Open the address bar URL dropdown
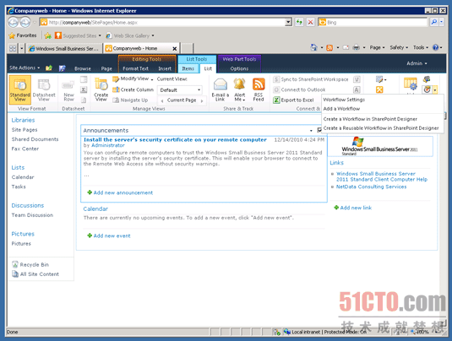 pyautogui.click(x=288, y=22)
